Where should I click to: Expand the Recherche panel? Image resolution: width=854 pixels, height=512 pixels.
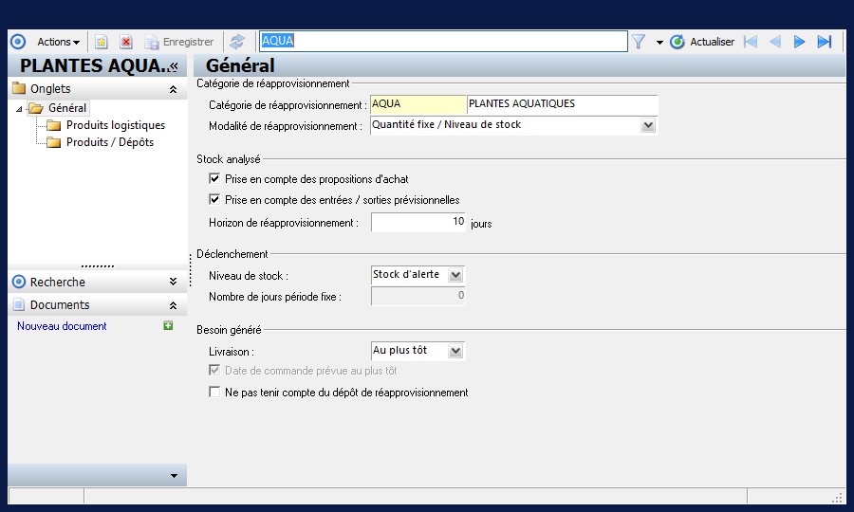173,282
